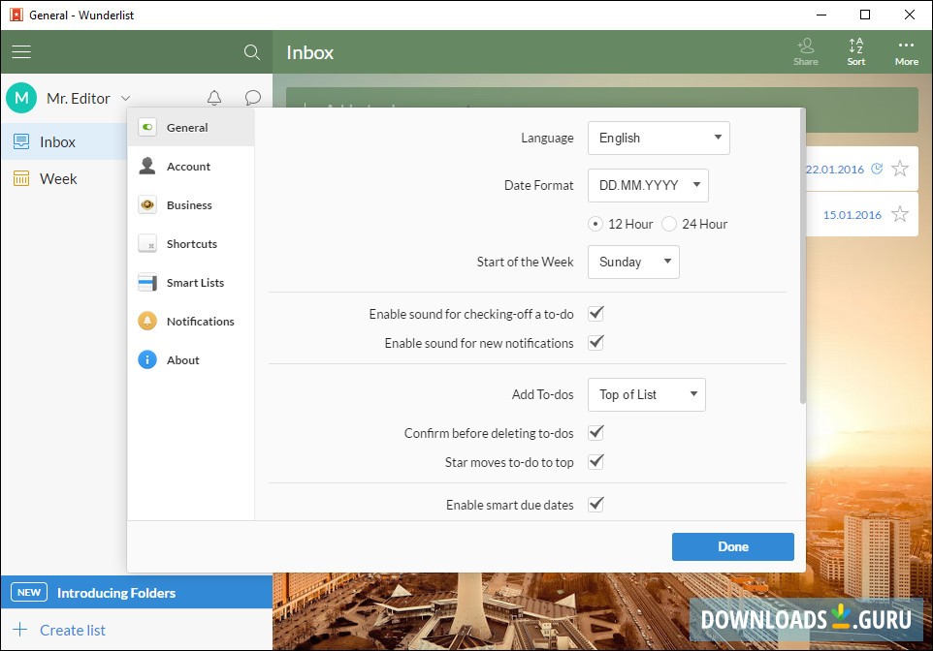Minimize the Wunderlist window
Viewport: 933px width, 651px height.
821,15
